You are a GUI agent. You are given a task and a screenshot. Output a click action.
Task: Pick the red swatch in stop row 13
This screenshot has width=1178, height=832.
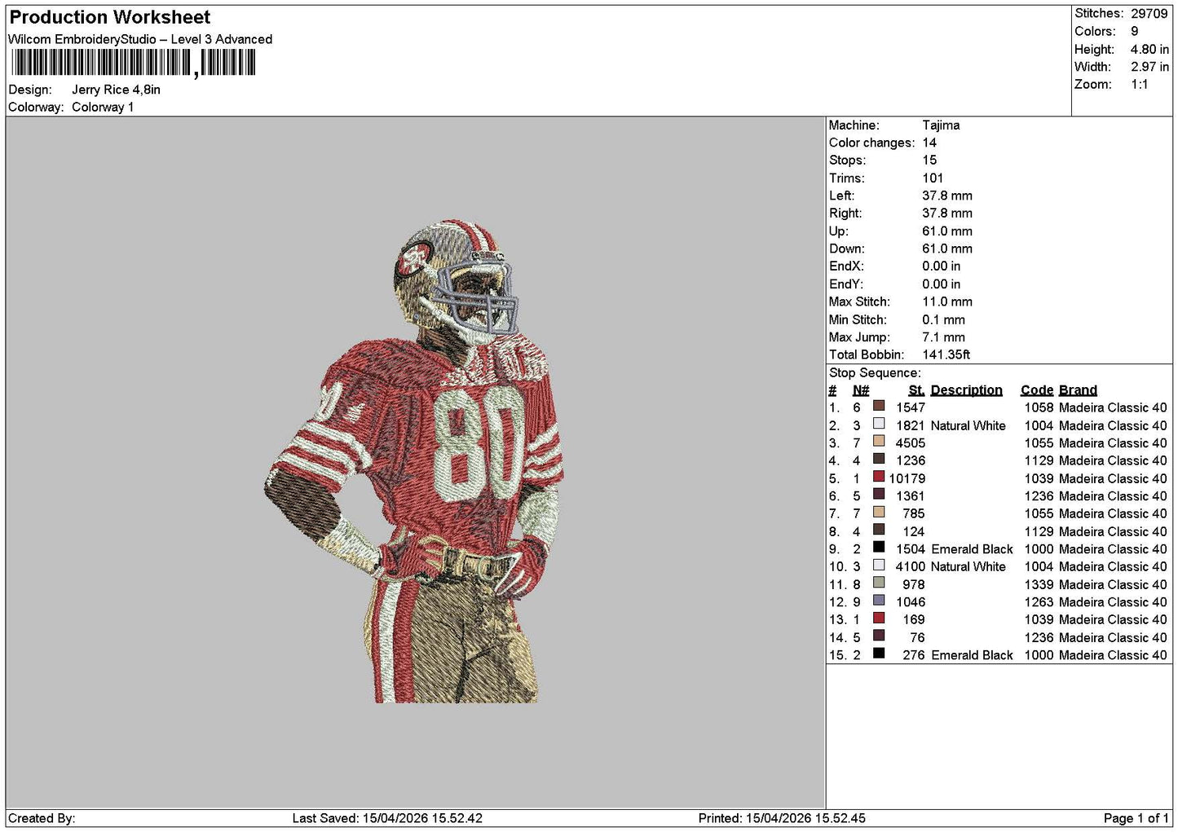pos(879,618)
